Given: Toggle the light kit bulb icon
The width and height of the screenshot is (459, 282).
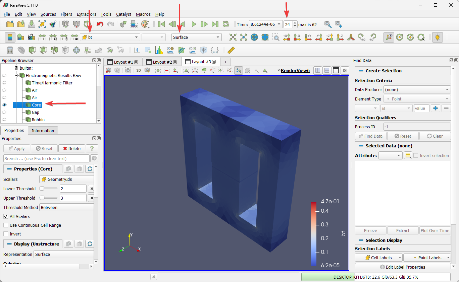Looking at the screenshot, I should click(437, 37).
